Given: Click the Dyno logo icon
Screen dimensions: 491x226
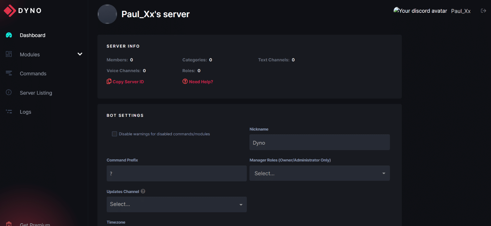Looking at the screenshot, I should click(10, 11).
